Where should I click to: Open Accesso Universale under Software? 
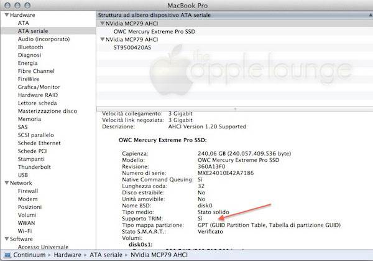point(43,247)
